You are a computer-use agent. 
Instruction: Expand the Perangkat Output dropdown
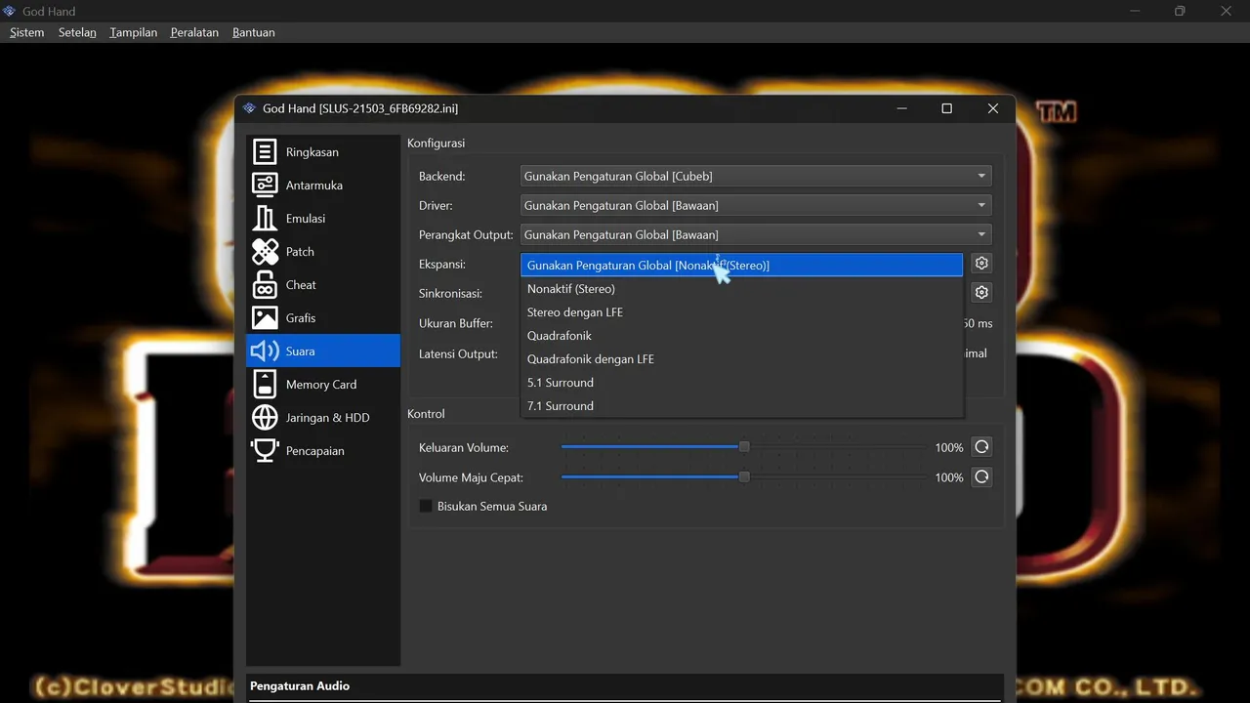click(x=756, y=235)
